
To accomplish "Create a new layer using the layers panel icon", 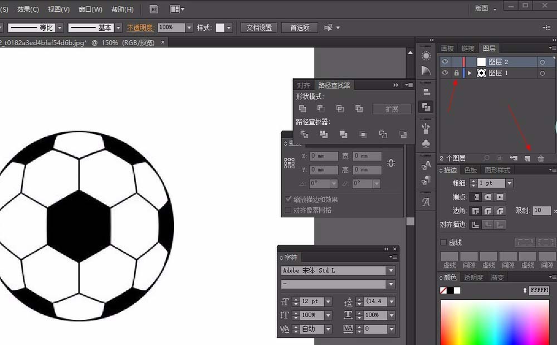I will 527,159.
